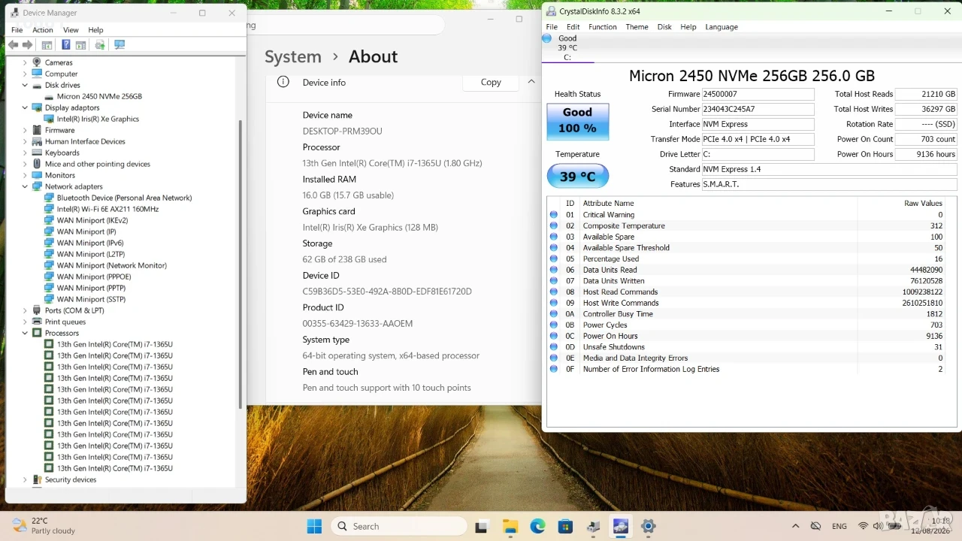Collapse the Disk drives category
962x541 pixels.
(25, 85)
